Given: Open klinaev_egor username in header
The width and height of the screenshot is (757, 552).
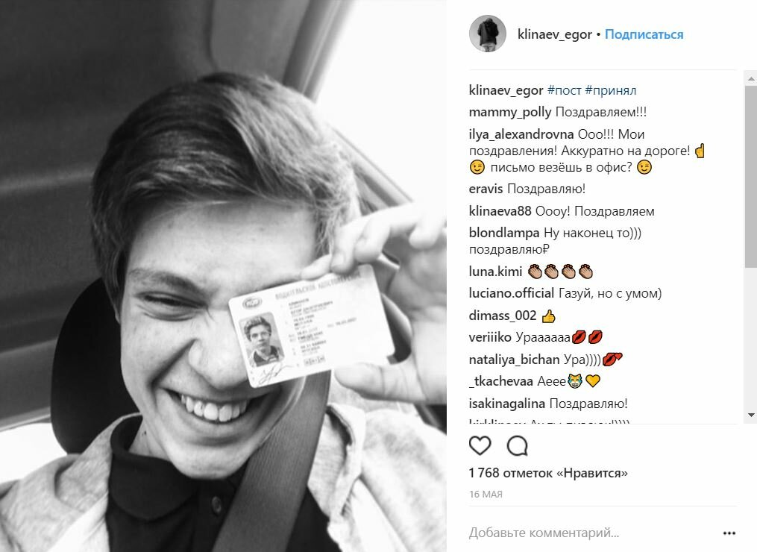Looking at the screenshot, I should click(554, 34).
